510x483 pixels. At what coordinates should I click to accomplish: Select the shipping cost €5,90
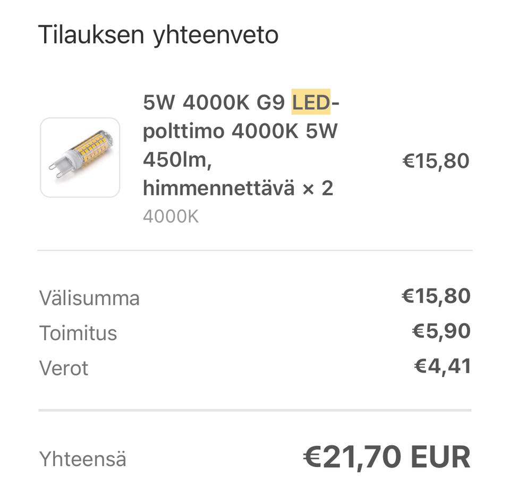coord(441,331)
